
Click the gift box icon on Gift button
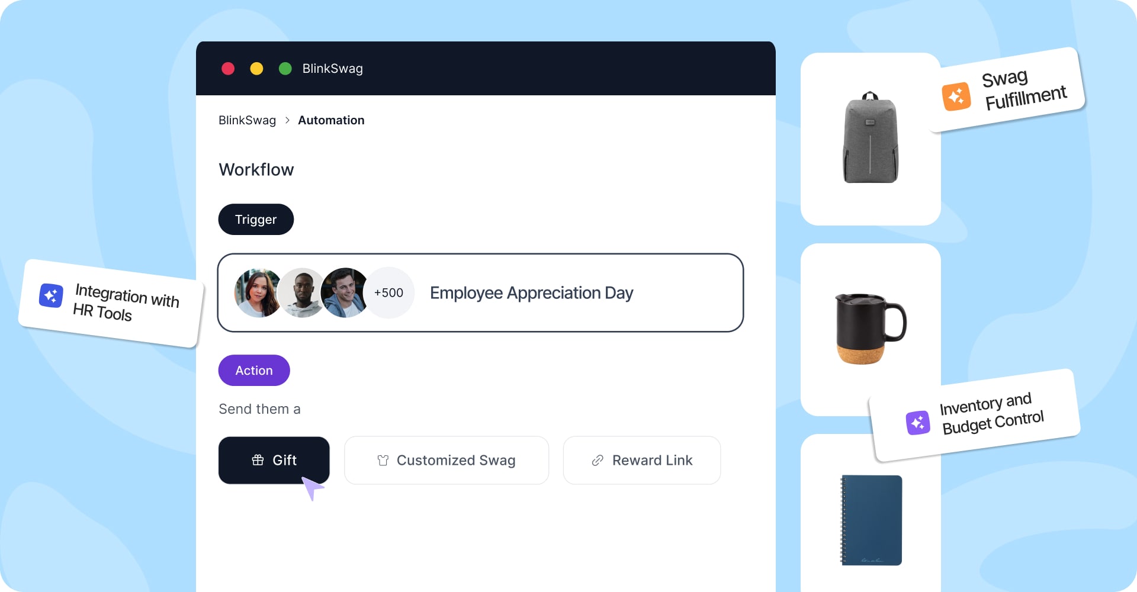click(x=258, y=460)
